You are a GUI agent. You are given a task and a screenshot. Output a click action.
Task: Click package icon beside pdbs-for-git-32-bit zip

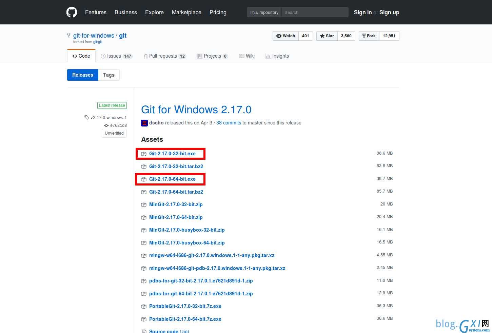coord(144,281)
